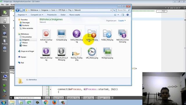Select the Folder_FTP.png file icon
186x105 pixels.
92,34
